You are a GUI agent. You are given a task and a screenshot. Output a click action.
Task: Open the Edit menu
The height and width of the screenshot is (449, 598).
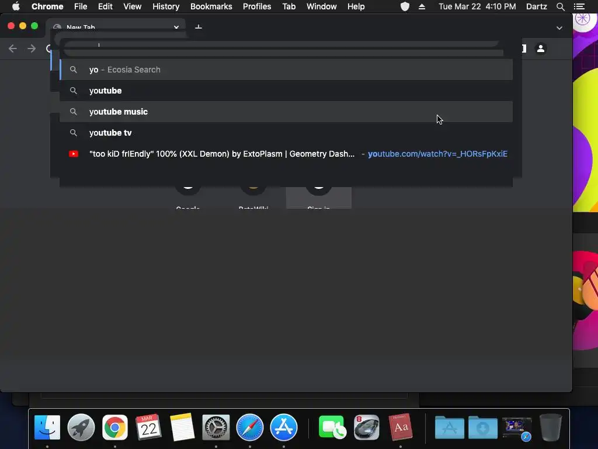pyautogui.click(x=105, y=6)
